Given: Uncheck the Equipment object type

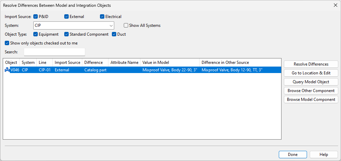Looking at the screenshot, I should click(36, 34).
